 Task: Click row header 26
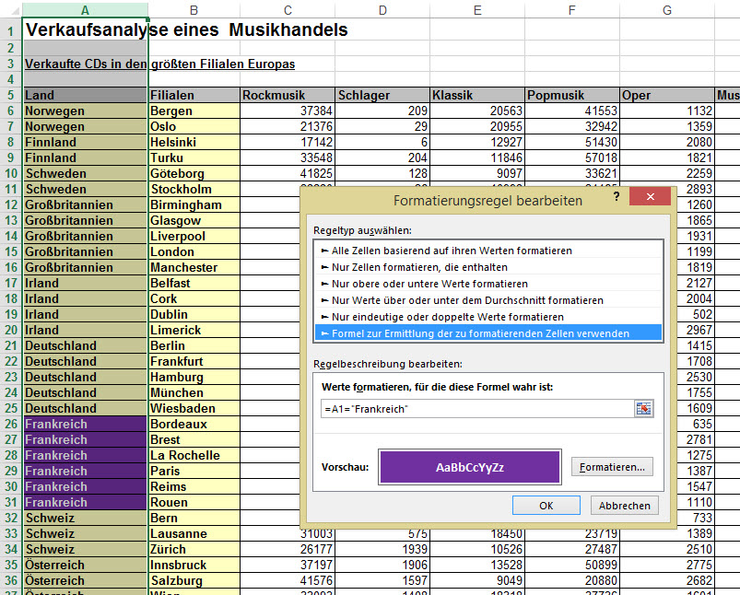click(10, 424)
